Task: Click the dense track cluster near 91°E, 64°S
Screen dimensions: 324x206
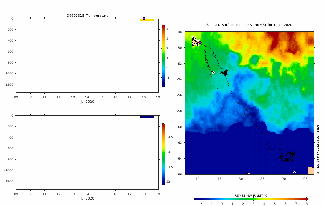Action: (287, 157)
